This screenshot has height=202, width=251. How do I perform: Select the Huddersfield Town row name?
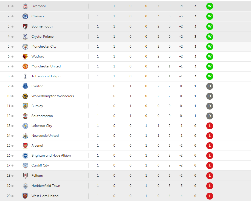coord(46,186)
